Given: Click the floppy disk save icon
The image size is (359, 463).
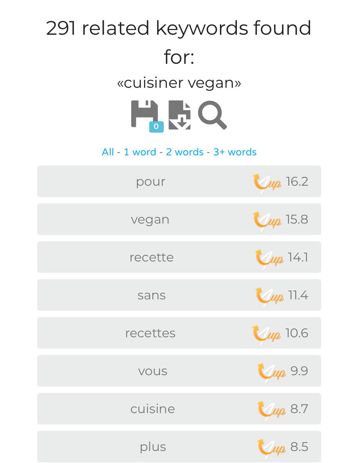Looking at the screenshot, I should pos(144,114).
